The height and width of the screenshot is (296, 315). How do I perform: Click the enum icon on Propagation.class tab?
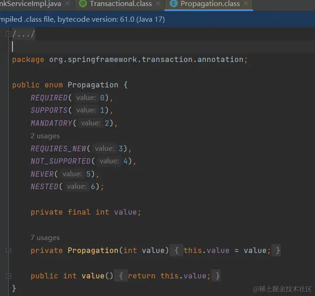(x=174, y=3)
